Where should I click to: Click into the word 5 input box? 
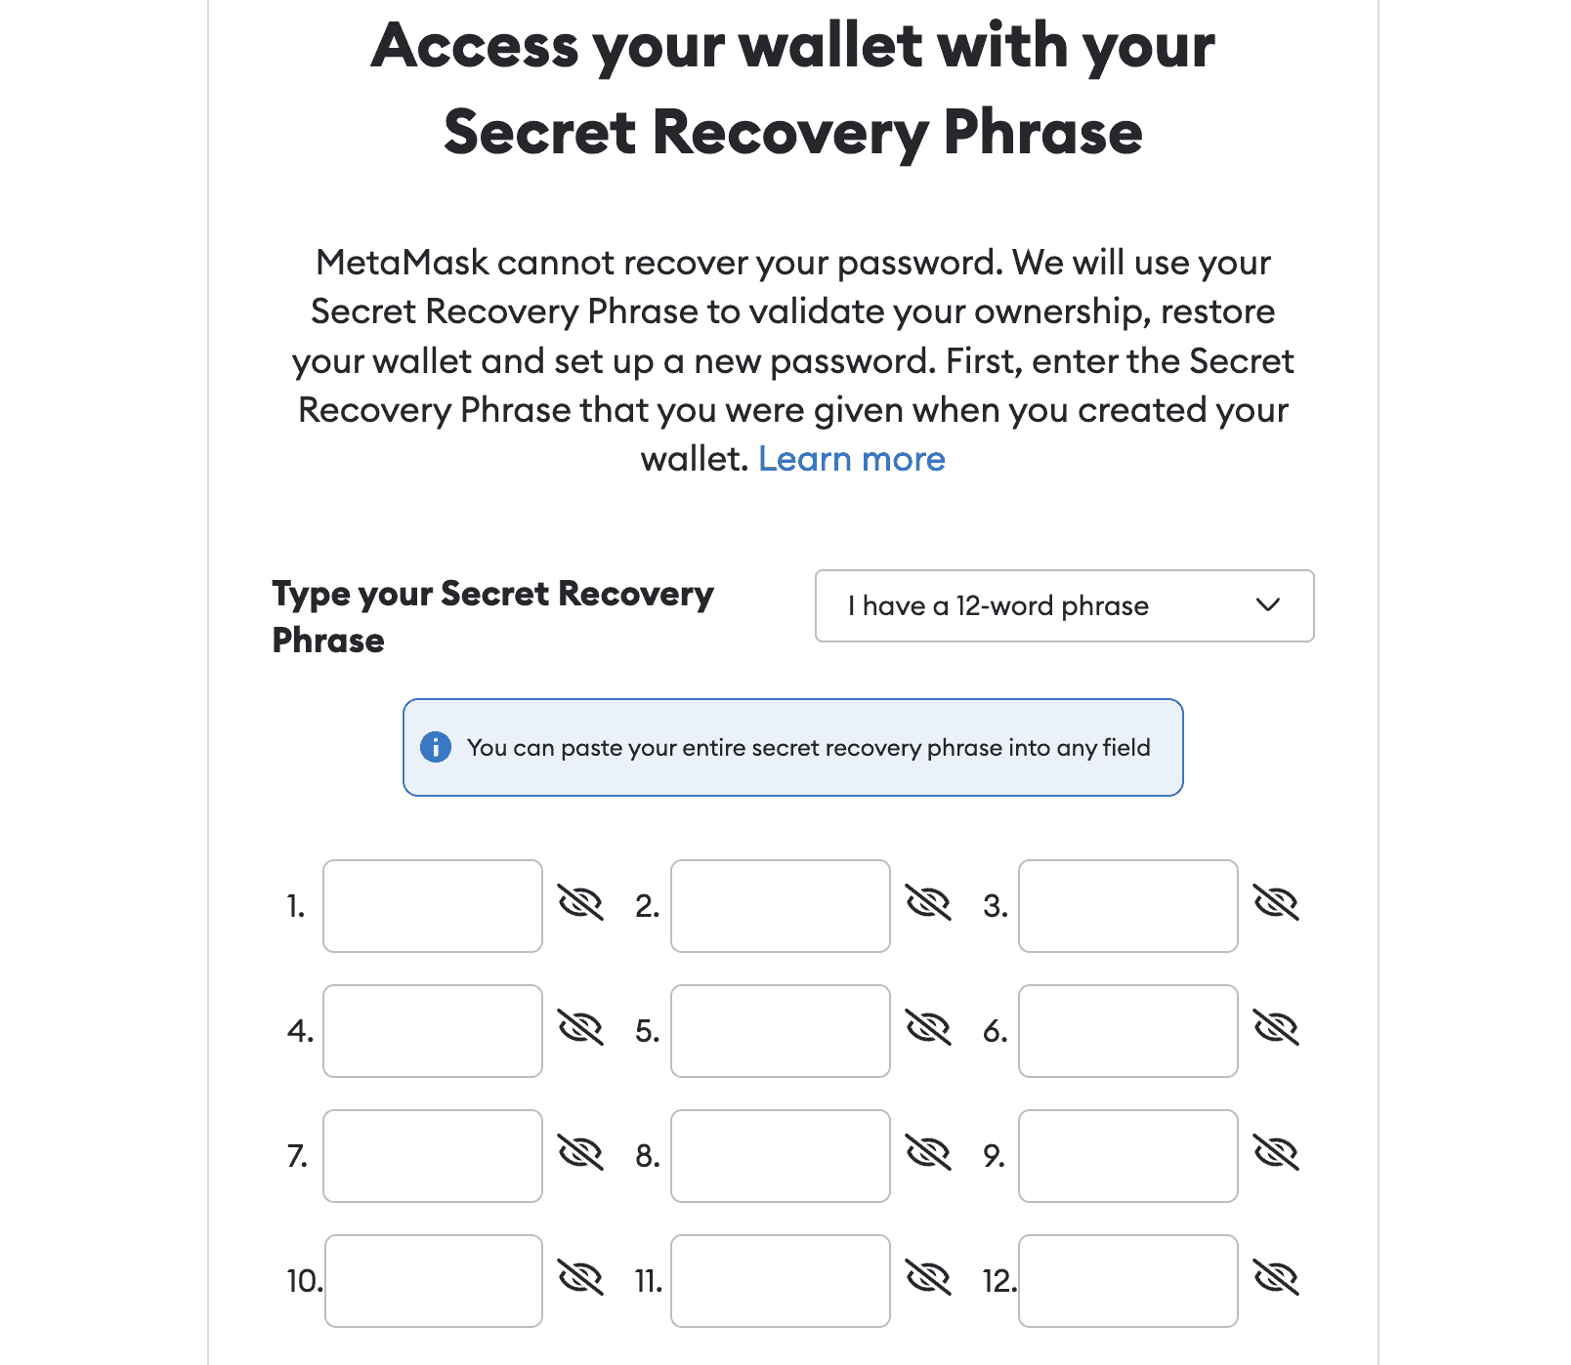[781, 1031]
